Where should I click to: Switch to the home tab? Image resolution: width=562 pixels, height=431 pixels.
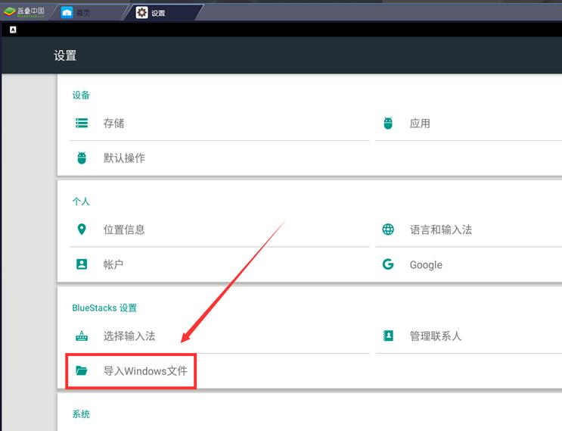89,13
